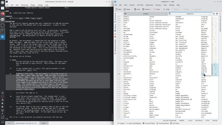Viewport: 222px width, 125px height.
Task: Open the en_US language selector in status bar
Action: pos(190,120)
